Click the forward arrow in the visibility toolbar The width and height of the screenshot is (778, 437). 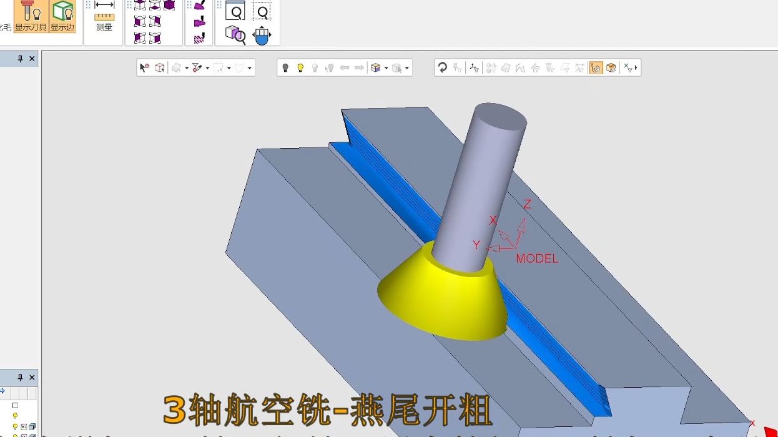359,66
